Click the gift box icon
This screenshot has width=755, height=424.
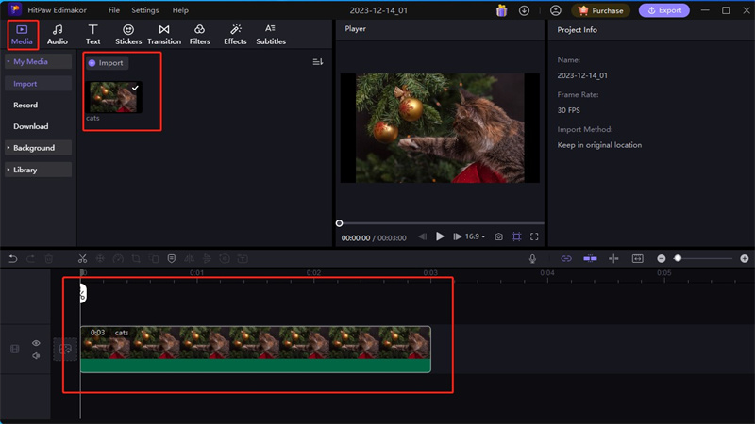(x=502, y=10)
